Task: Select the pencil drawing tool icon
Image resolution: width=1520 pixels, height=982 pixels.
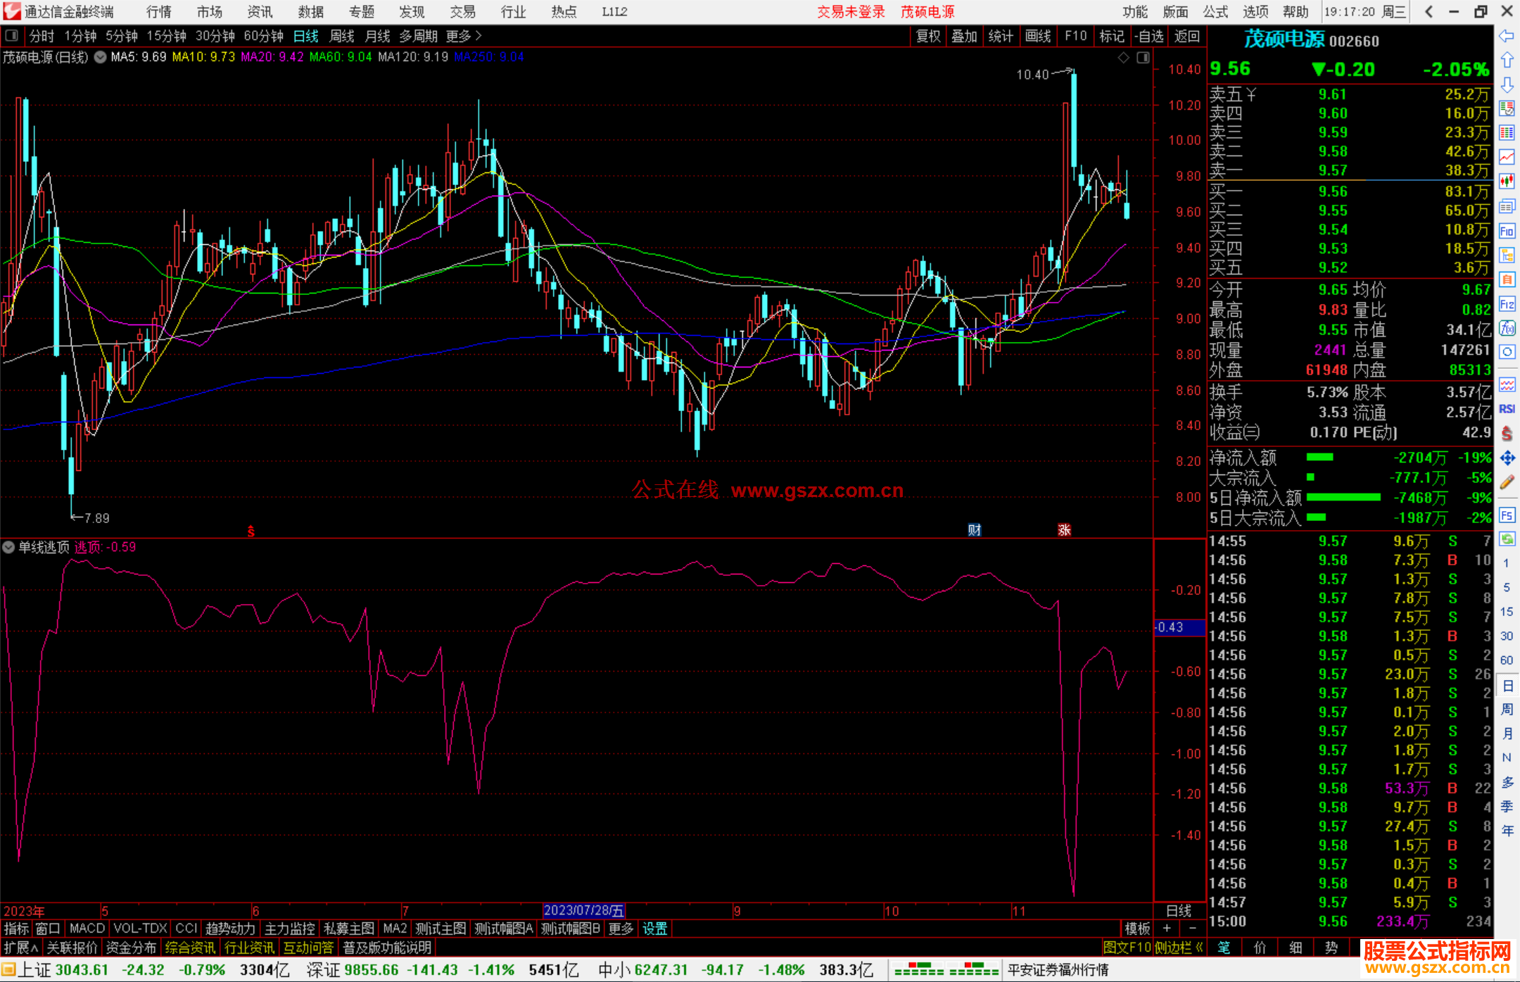Action: (x=1507, y=483)
